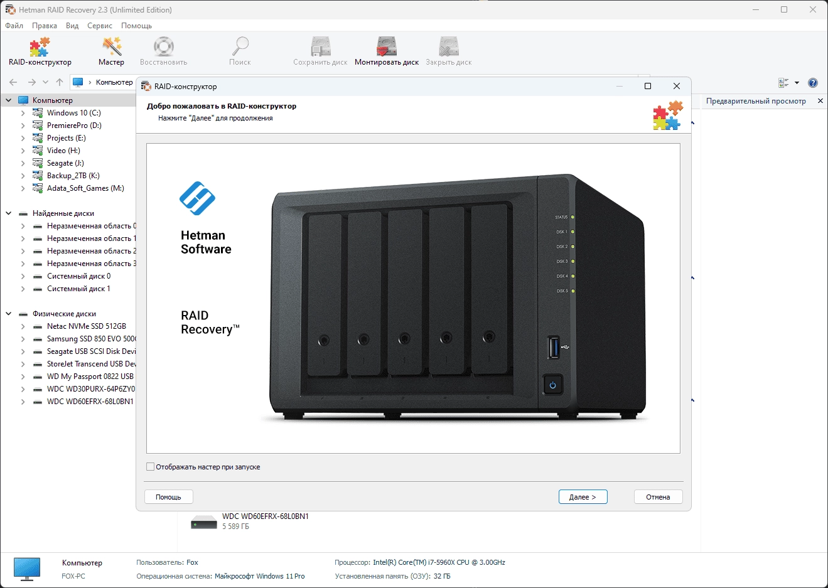This screenshot has width=828, height=588.
Task: Click the Закрыть диск toolbar icon
Action: point(449,51)
